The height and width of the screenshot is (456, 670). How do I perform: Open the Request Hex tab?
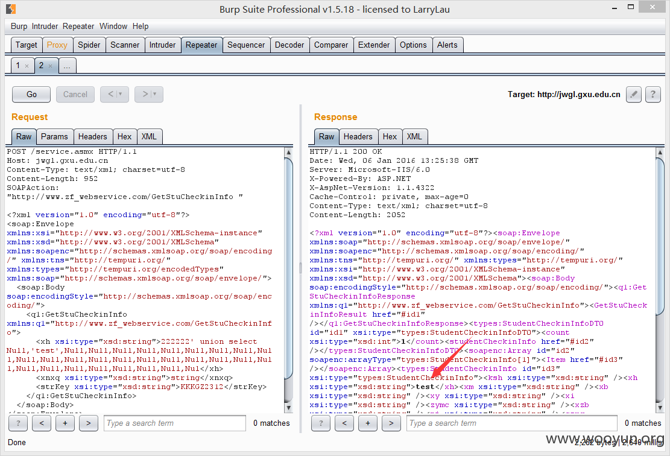pos(124,137)
